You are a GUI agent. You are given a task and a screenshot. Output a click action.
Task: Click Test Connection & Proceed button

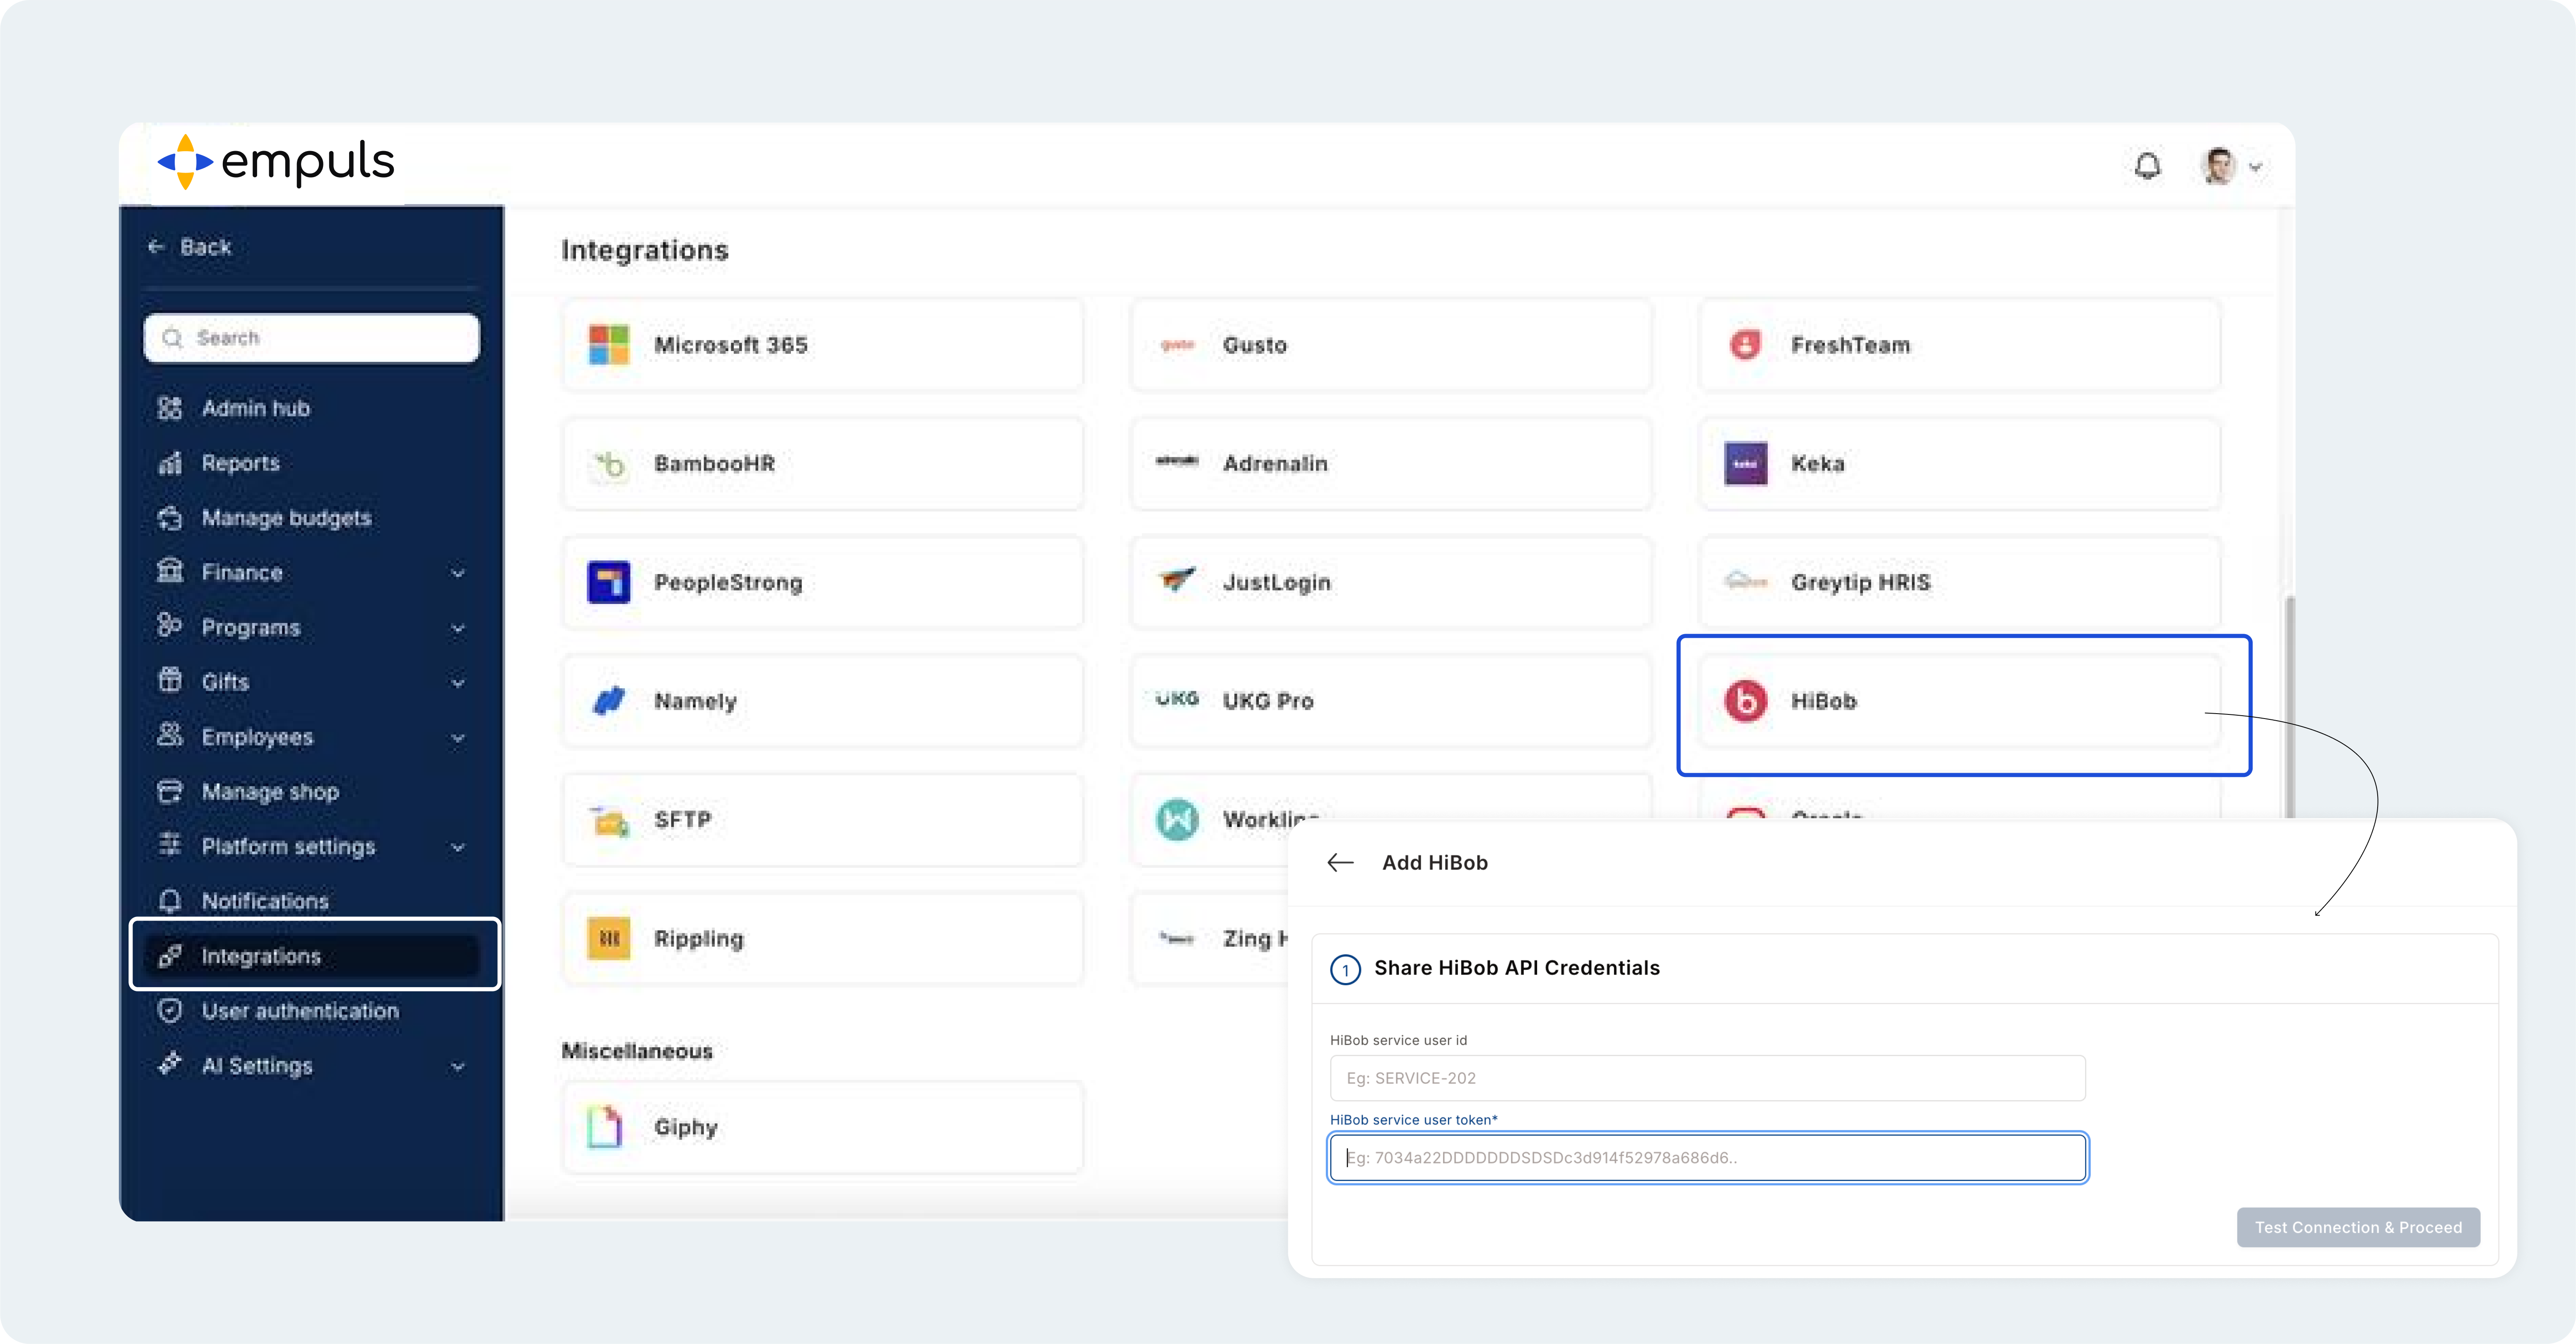coord(2358,1227)
